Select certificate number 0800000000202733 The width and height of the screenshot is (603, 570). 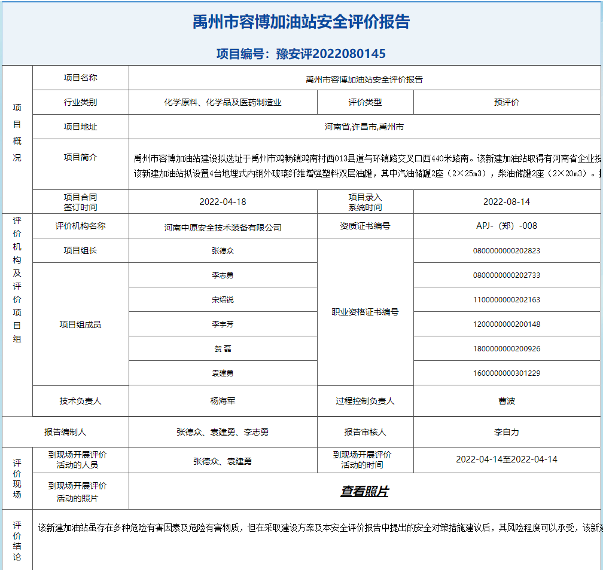(x=507, y=275)
